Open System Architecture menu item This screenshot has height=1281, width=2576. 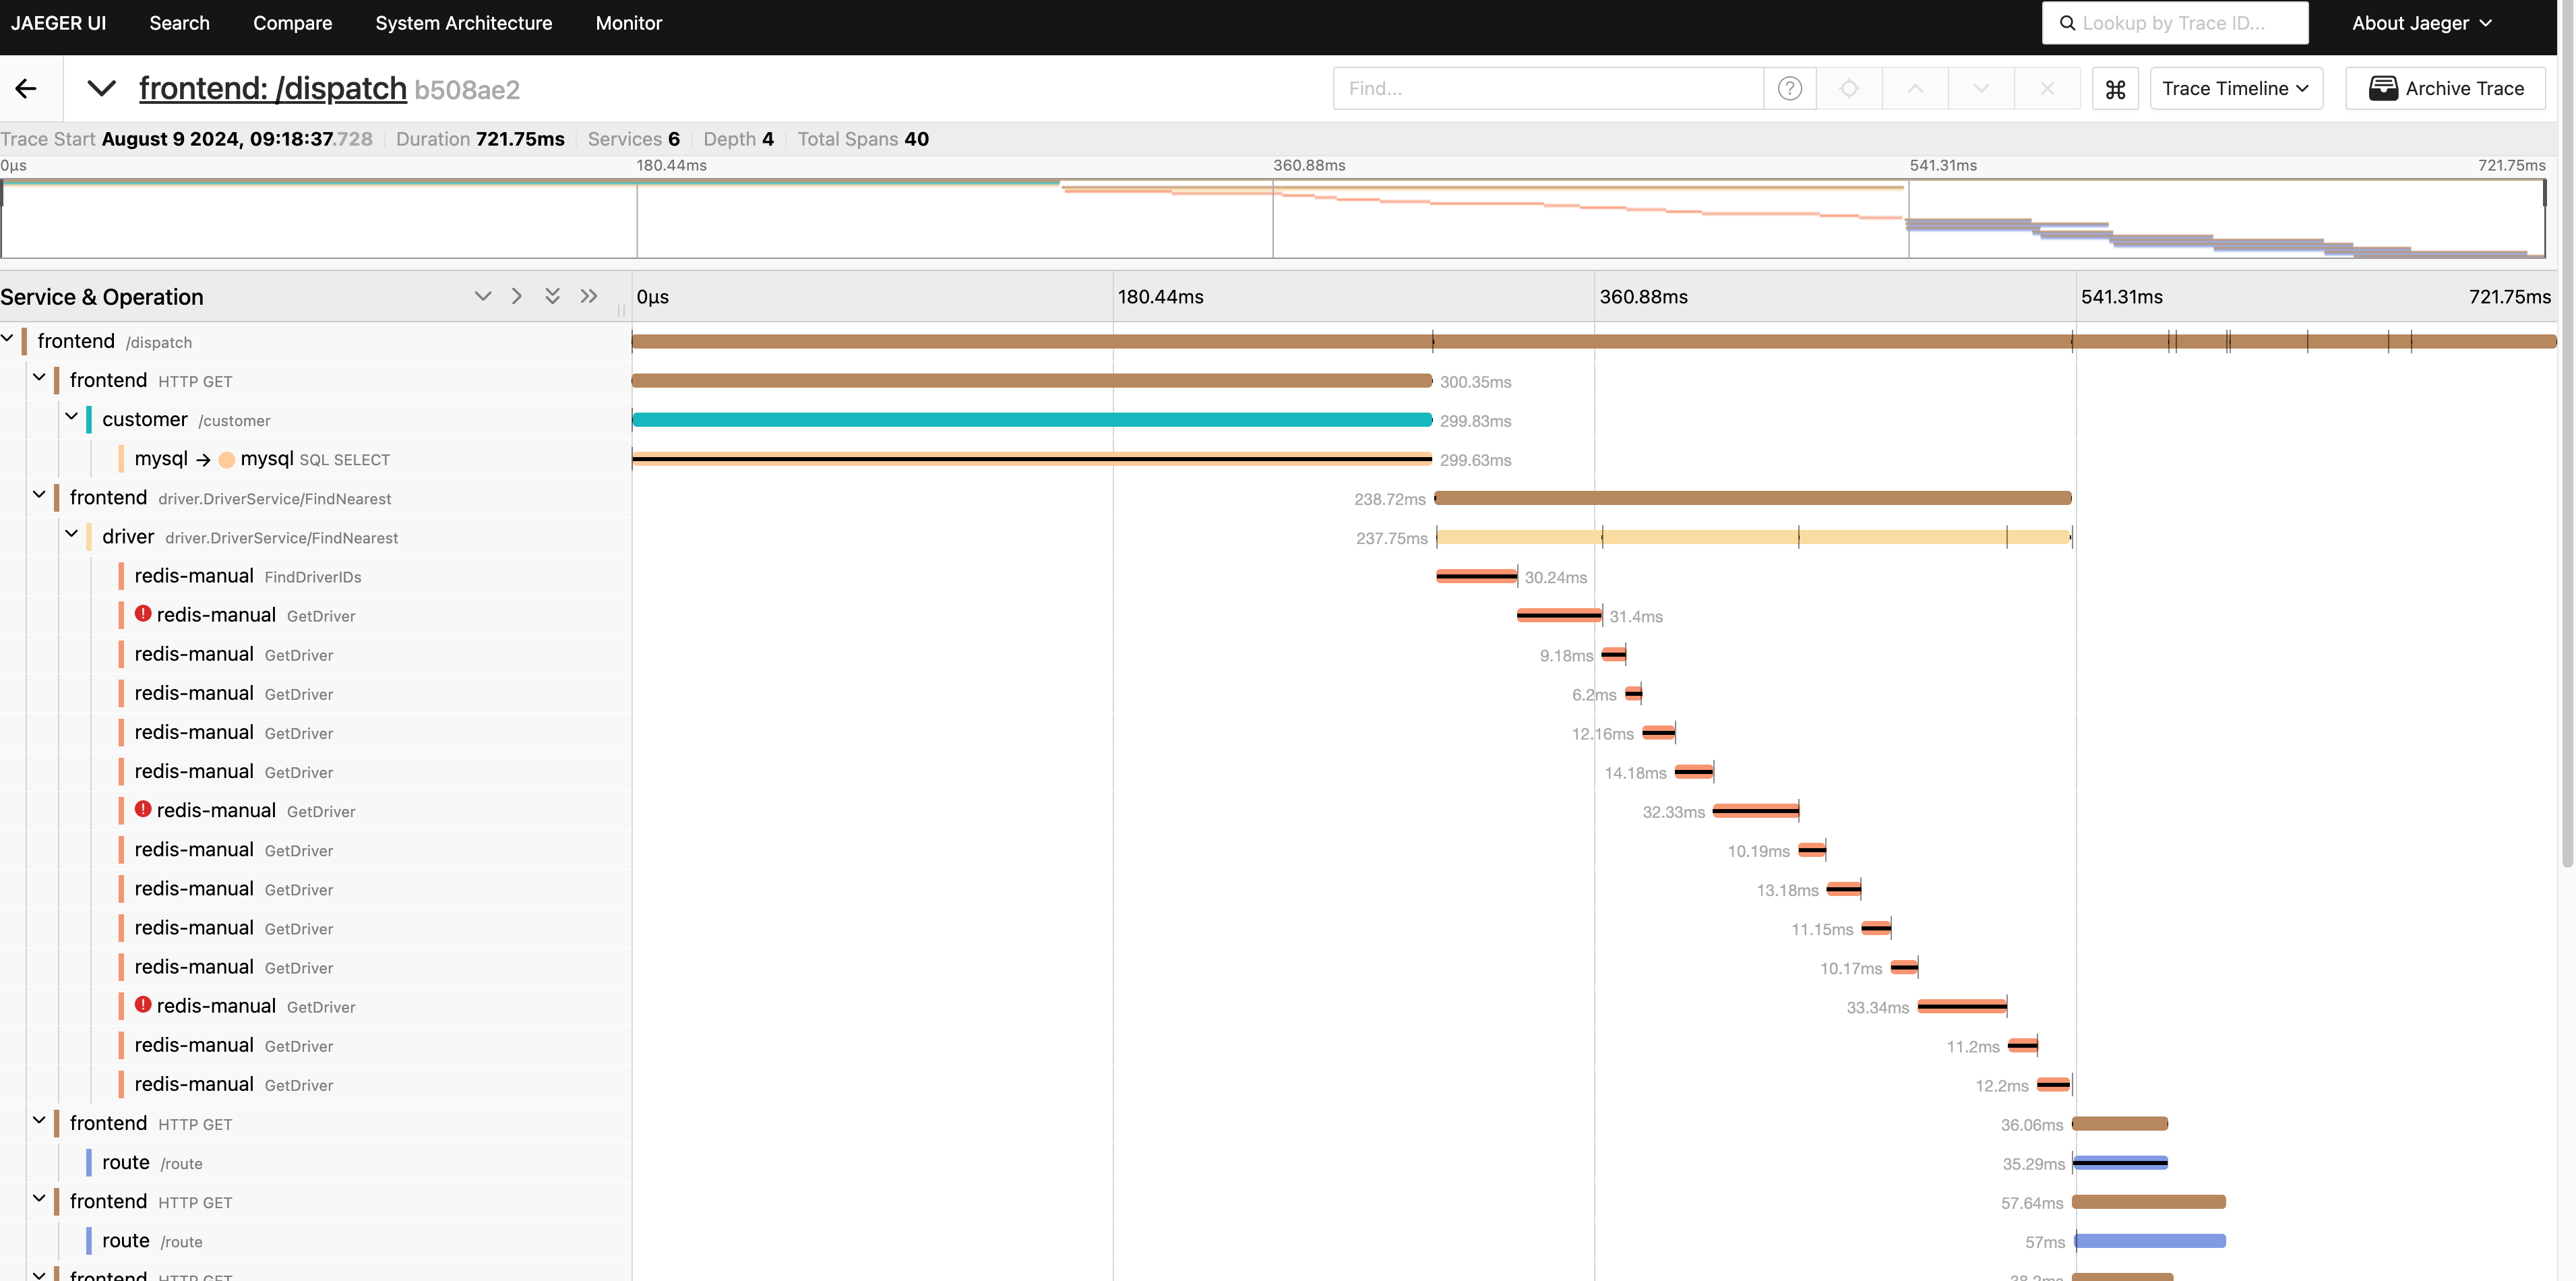point(463,23)
